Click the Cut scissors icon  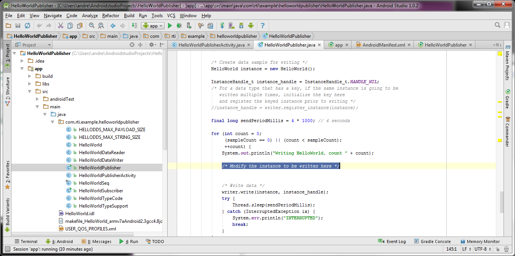tap(60, 26)
